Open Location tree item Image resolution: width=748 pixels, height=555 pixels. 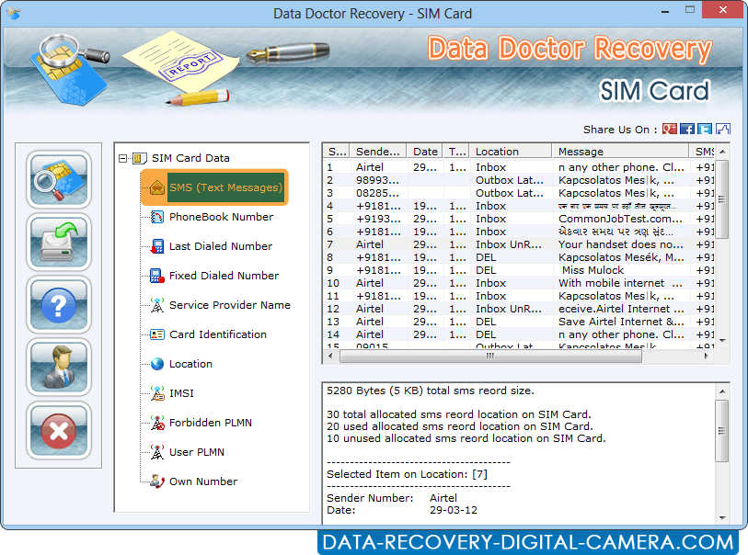pos(190,364)
